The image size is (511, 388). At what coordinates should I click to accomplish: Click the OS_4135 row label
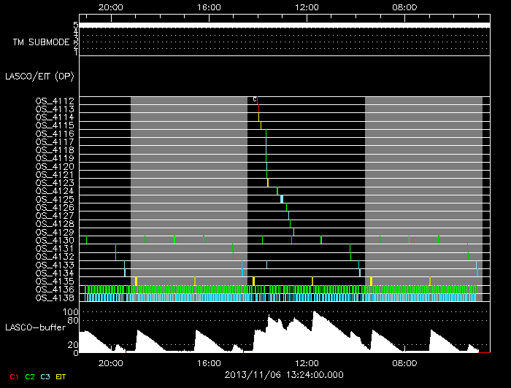click(x=55, y=282)
